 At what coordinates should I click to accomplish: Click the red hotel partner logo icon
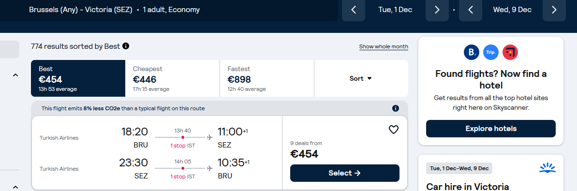click(510, 52)
